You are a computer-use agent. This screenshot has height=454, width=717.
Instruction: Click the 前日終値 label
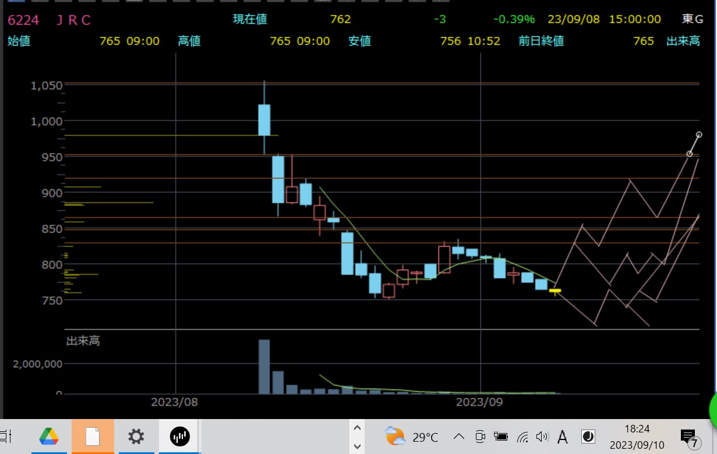coord(542,41)
